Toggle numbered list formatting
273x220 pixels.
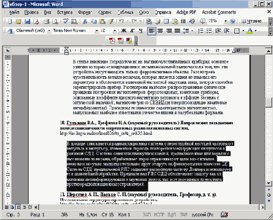pos(200,31)
